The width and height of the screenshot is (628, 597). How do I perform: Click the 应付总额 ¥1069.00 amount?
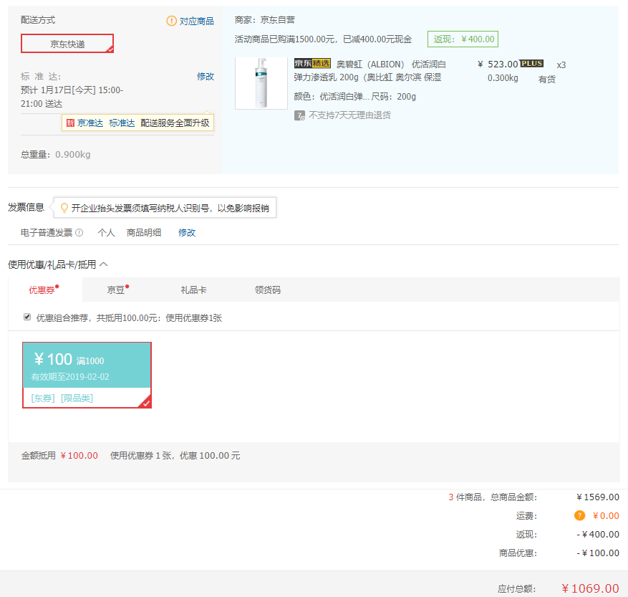click(590, 588)
